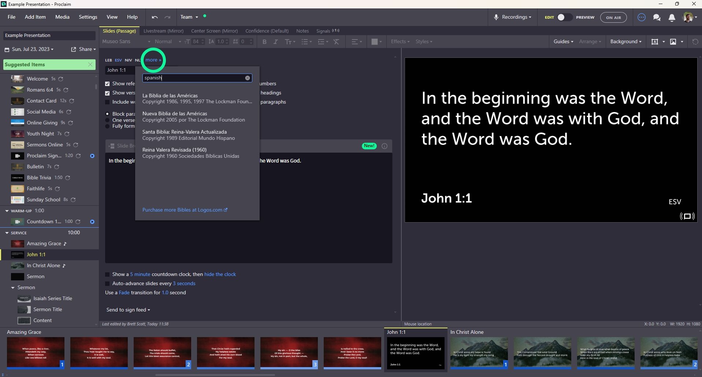Apply italic text formatting
Image resolution: width=702 pixels, height=377 pixels.
(275, 42)
